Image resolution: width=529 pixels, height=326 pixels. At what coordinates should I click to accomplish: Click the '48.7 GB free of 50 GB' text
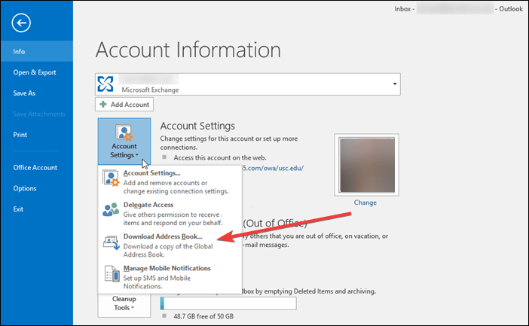coord(203,316)
